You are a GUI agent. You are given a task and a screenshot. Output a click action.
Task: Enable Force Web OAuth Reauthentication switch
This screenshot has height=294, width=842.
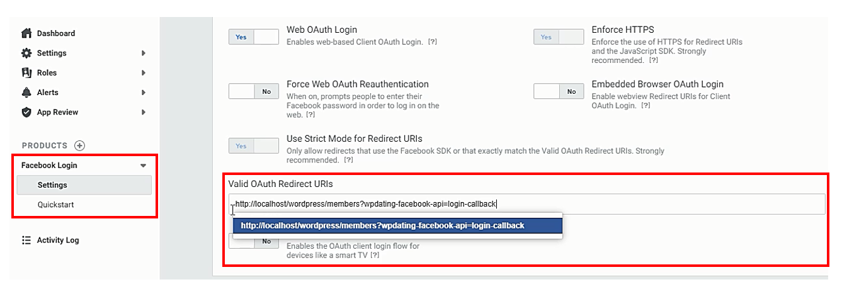pyautogui.click(x=253, y=91)
